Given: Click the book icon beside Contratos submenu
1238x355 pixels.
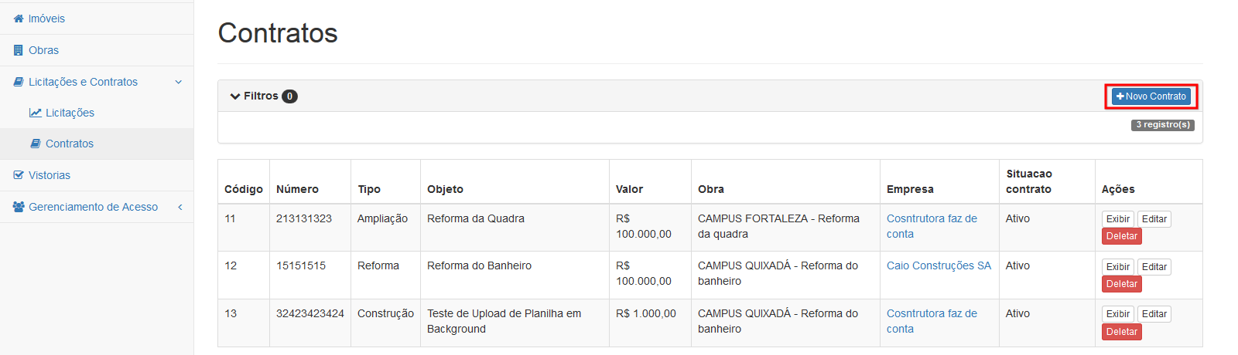Looking at the screenshot, I should (x=36, y=144).
